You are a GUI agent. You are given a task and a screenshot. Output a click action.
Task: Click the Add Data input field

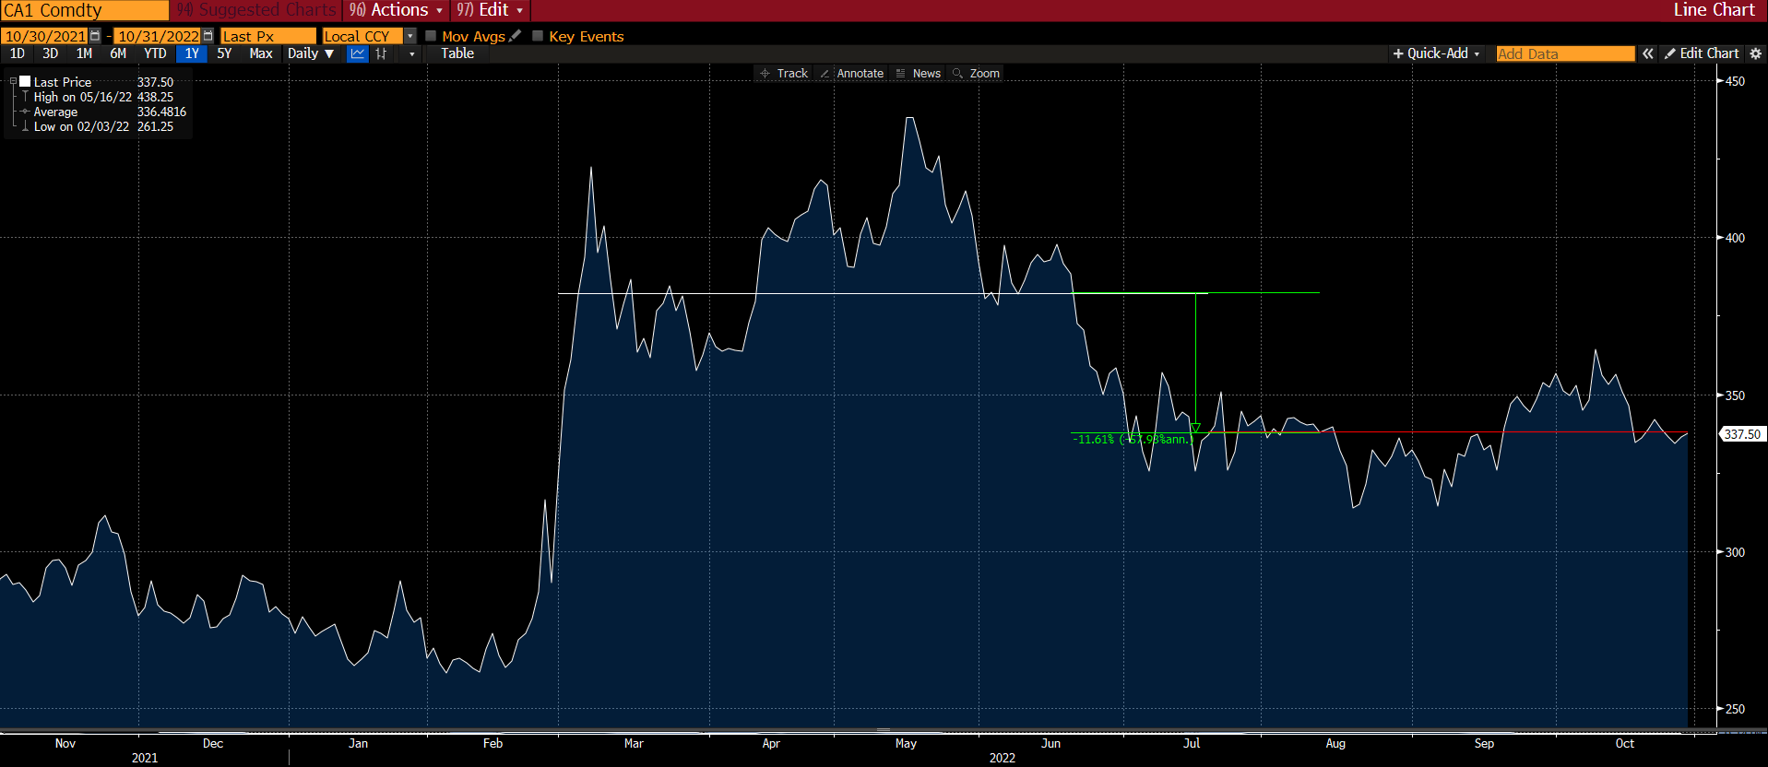pyautogui.click(x=1564, y=53)
